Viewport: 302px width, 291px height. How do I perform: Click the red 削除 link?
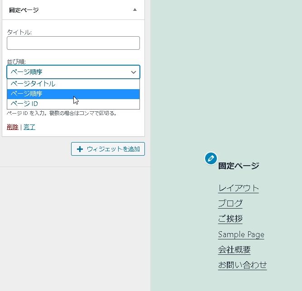point(13,127)
